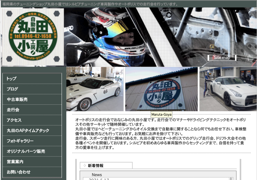Screen dimensions: 257x180
Task: Click the arrow icon beside 新着情報
Action: click(84, 165)
